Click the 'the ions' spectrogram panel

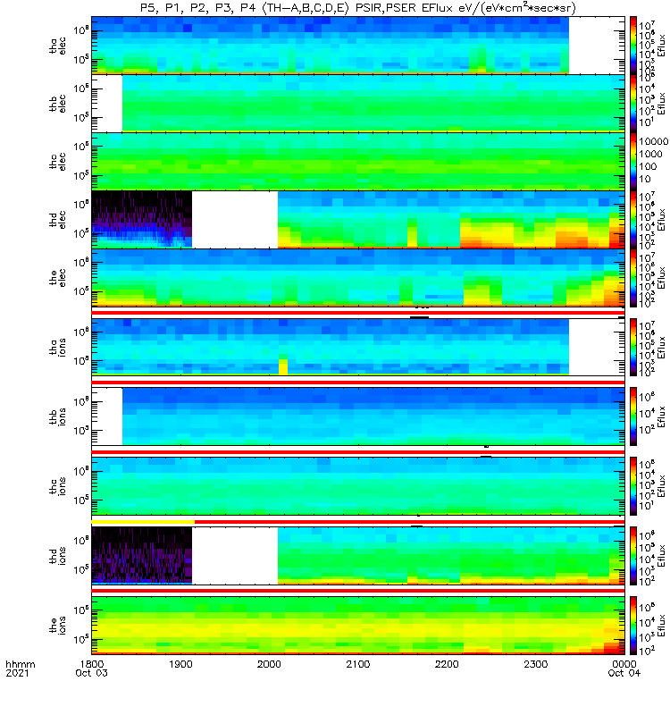click(358, 625)
